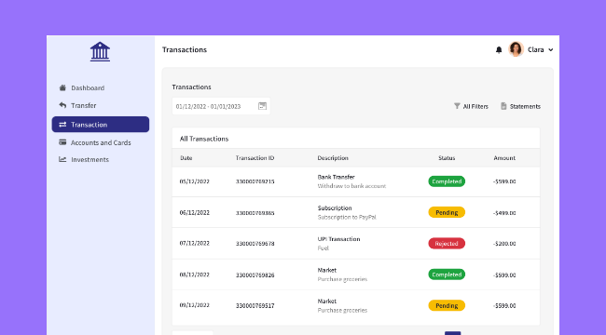This screenshot has width=606, height=335.
Task: Click the UPI Transaction description
Action: click(x=338, y=239)
